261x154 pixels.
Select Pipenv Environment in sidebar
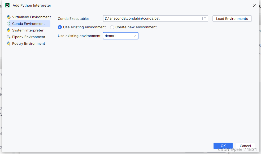(29, 37)
